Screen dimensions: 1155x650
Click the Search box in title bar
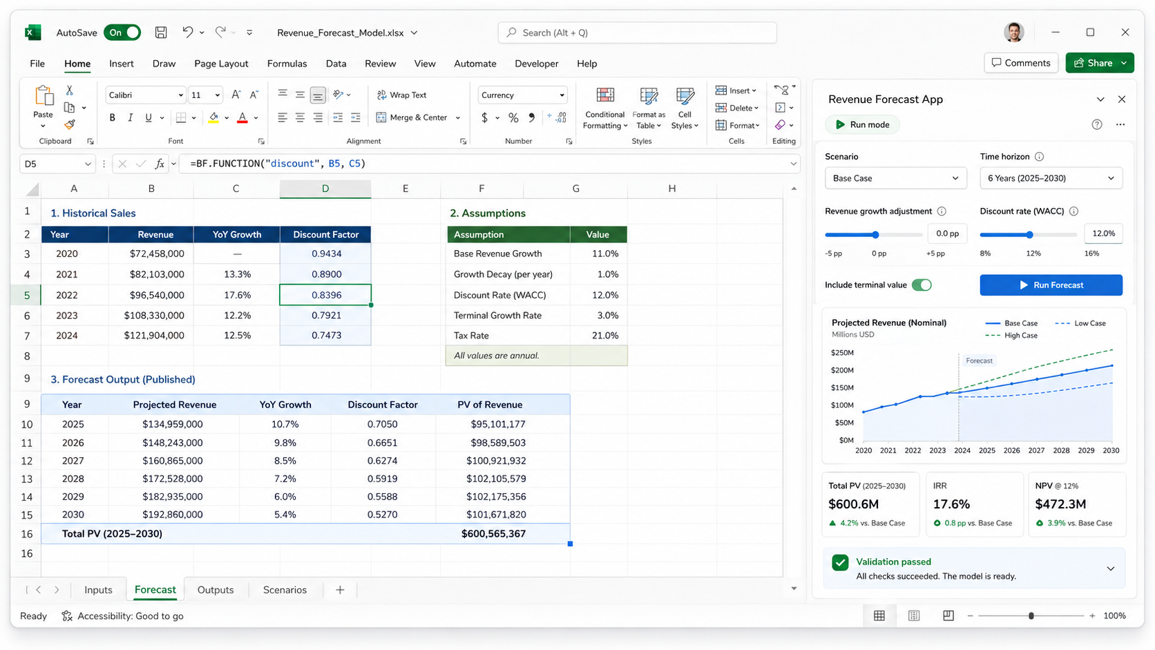[637, 32]
